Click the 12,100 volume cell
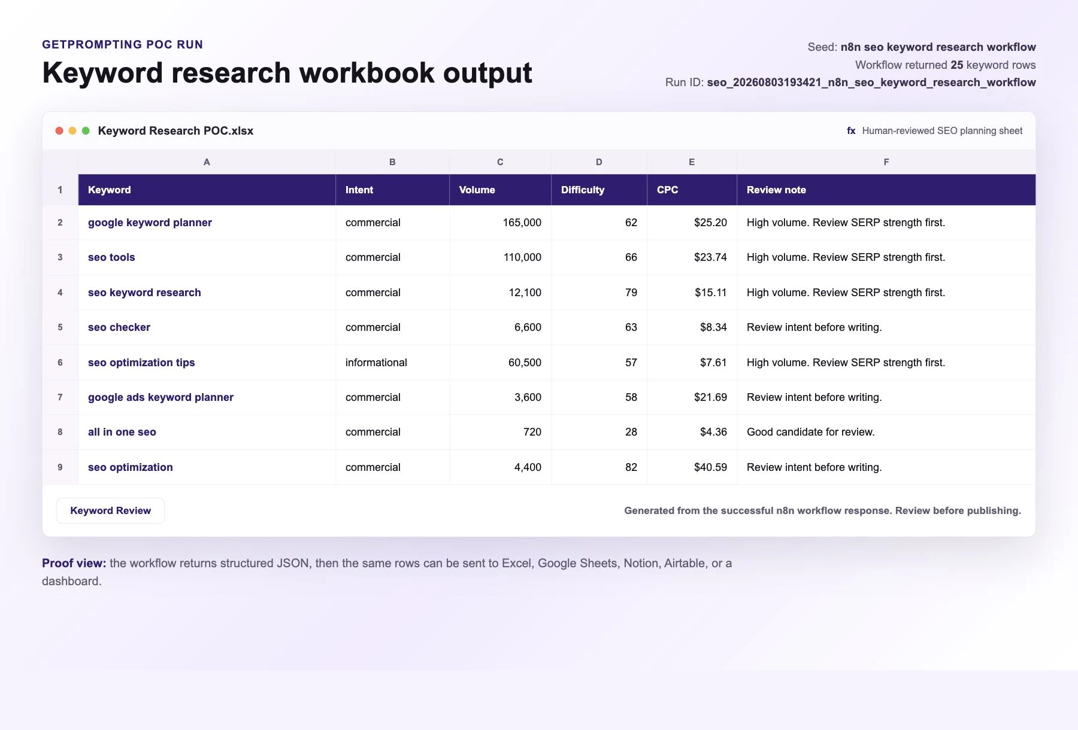Viewport: 1078px width, 730px height. [500, 293]
